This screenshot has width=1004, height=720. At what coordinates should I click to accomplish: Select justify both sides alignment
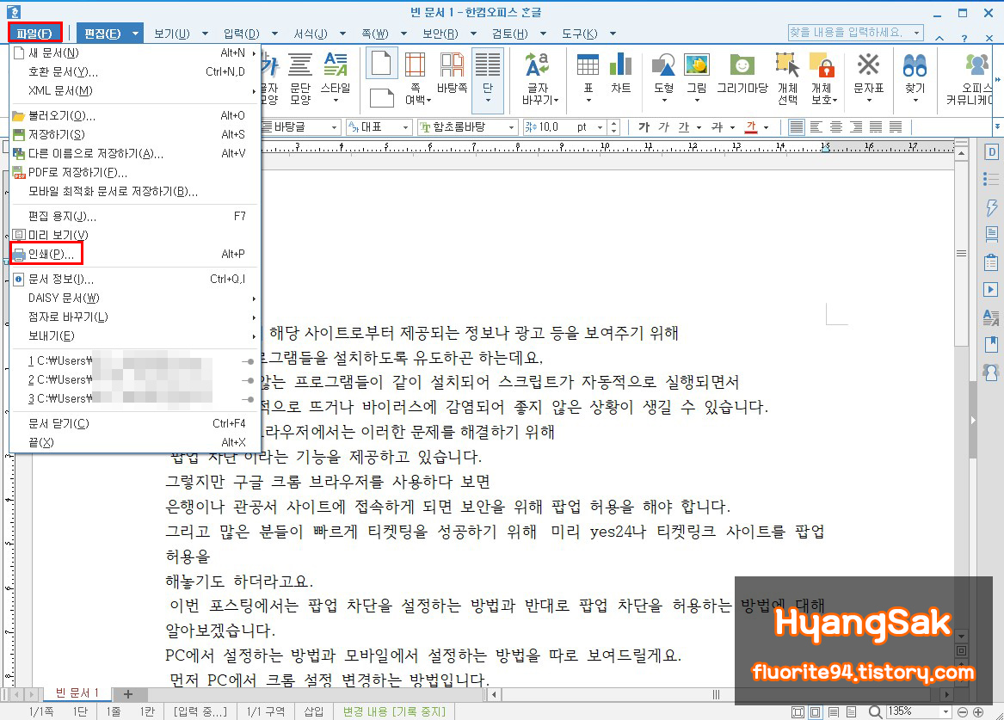(x=797, y=126)
